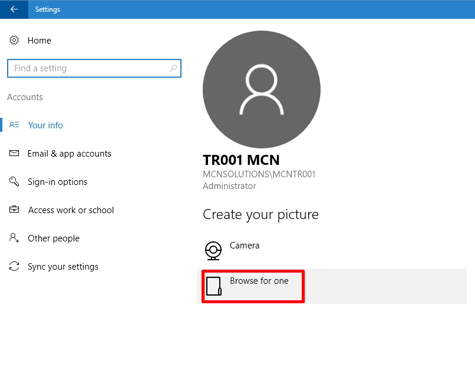This screenshot has height=378, width=475.
Task: Focus the Find a setting search box
Action: click(x=94, y=68)
